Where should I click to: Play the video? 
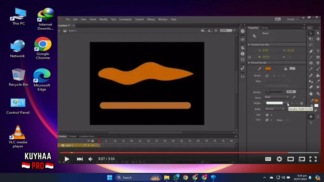click(67, 159)
